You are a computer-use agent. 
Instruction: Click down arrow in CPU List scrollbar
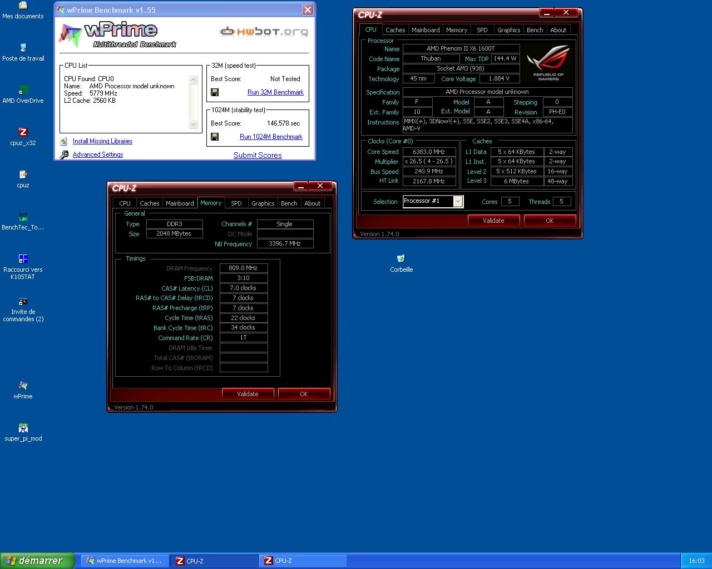click(x=194, y=124)
